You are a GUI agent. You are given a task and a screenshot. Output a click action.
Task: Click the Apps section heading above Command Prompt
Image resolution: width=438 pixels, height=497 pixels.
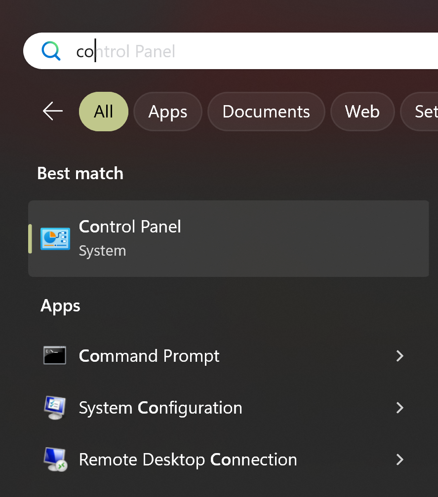pos(60,306)
